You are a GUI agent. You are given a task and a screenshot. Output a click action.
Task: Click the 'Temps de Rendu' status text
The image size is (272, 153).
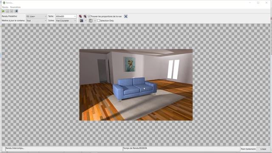(135, 148)
